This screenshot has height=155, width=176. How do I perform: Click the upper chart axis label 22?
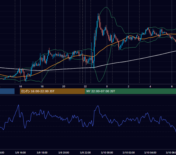click(85, 87)
